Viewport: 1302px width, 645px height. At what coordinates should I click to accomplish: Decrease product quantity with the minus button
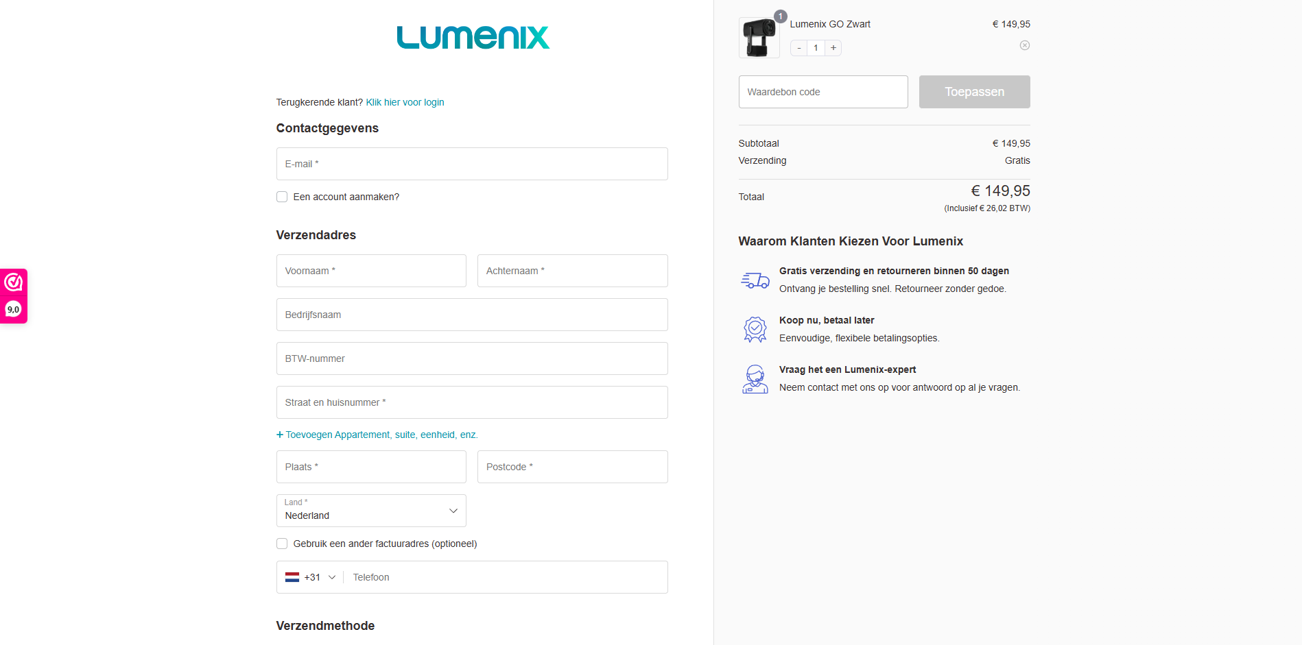tap(798, 47)
